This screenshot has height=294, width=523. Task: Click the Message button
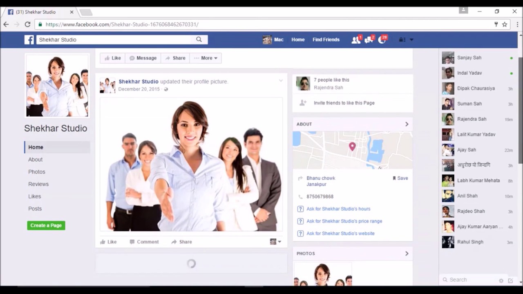[143, 58]
